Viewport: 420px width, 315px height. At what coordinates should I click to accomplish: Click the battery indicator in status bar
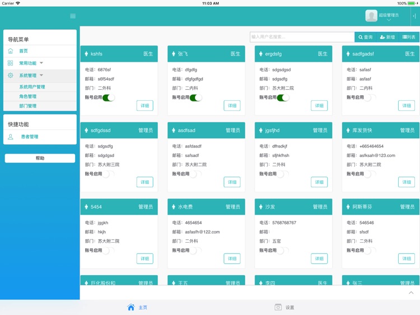[x=411, y=3]
